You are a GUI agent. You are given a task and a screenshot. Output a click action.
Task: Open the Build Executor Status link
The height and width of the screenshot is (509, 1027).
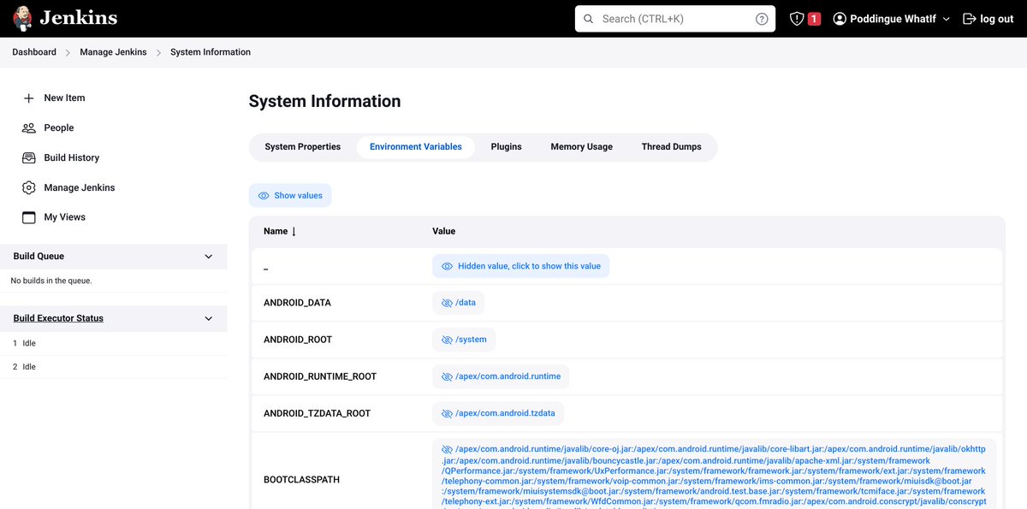tap(58, 318)
